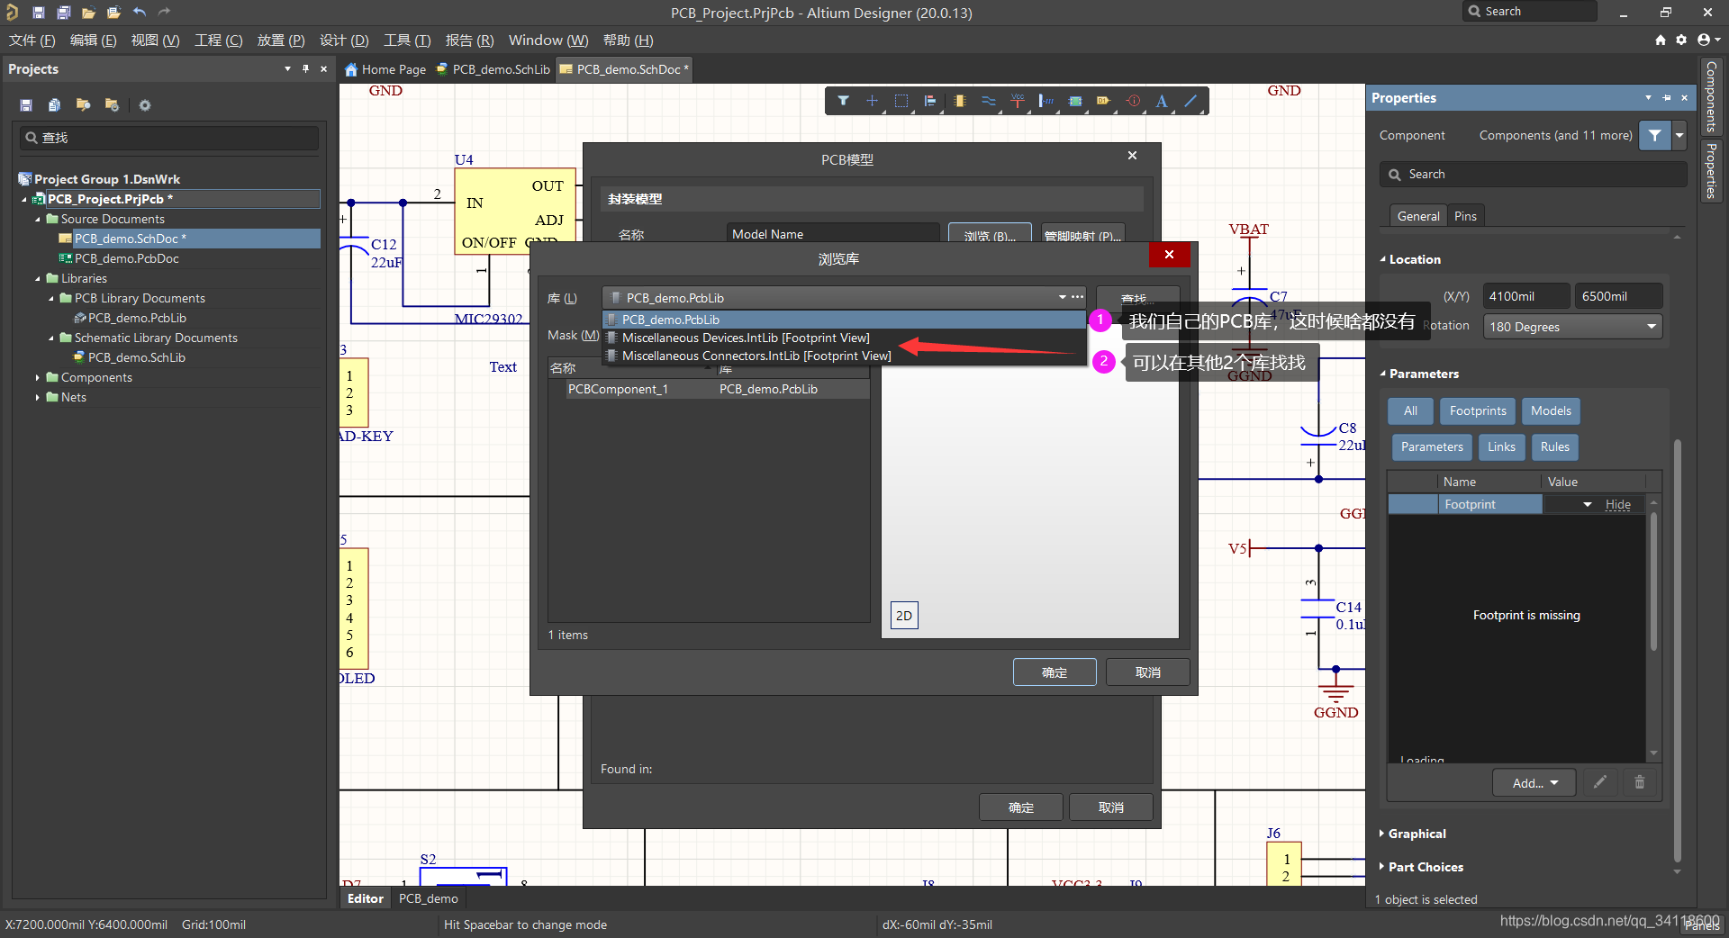
Task: Click 取消 in the PCB模型 dialog
Action: tap(1111, 807)
